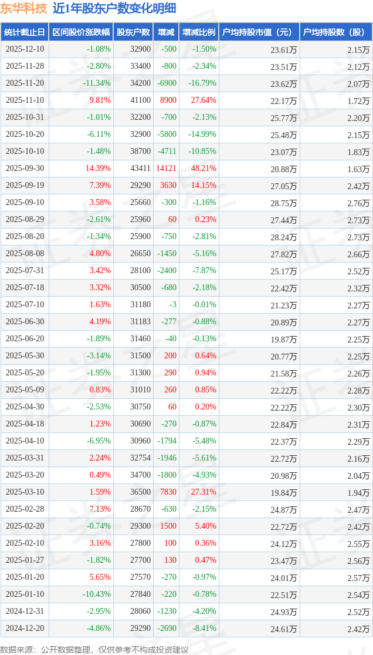Click the 27.31% change ratio cell
The width and height of the screenshot is (373, 655).
[199, 492]
